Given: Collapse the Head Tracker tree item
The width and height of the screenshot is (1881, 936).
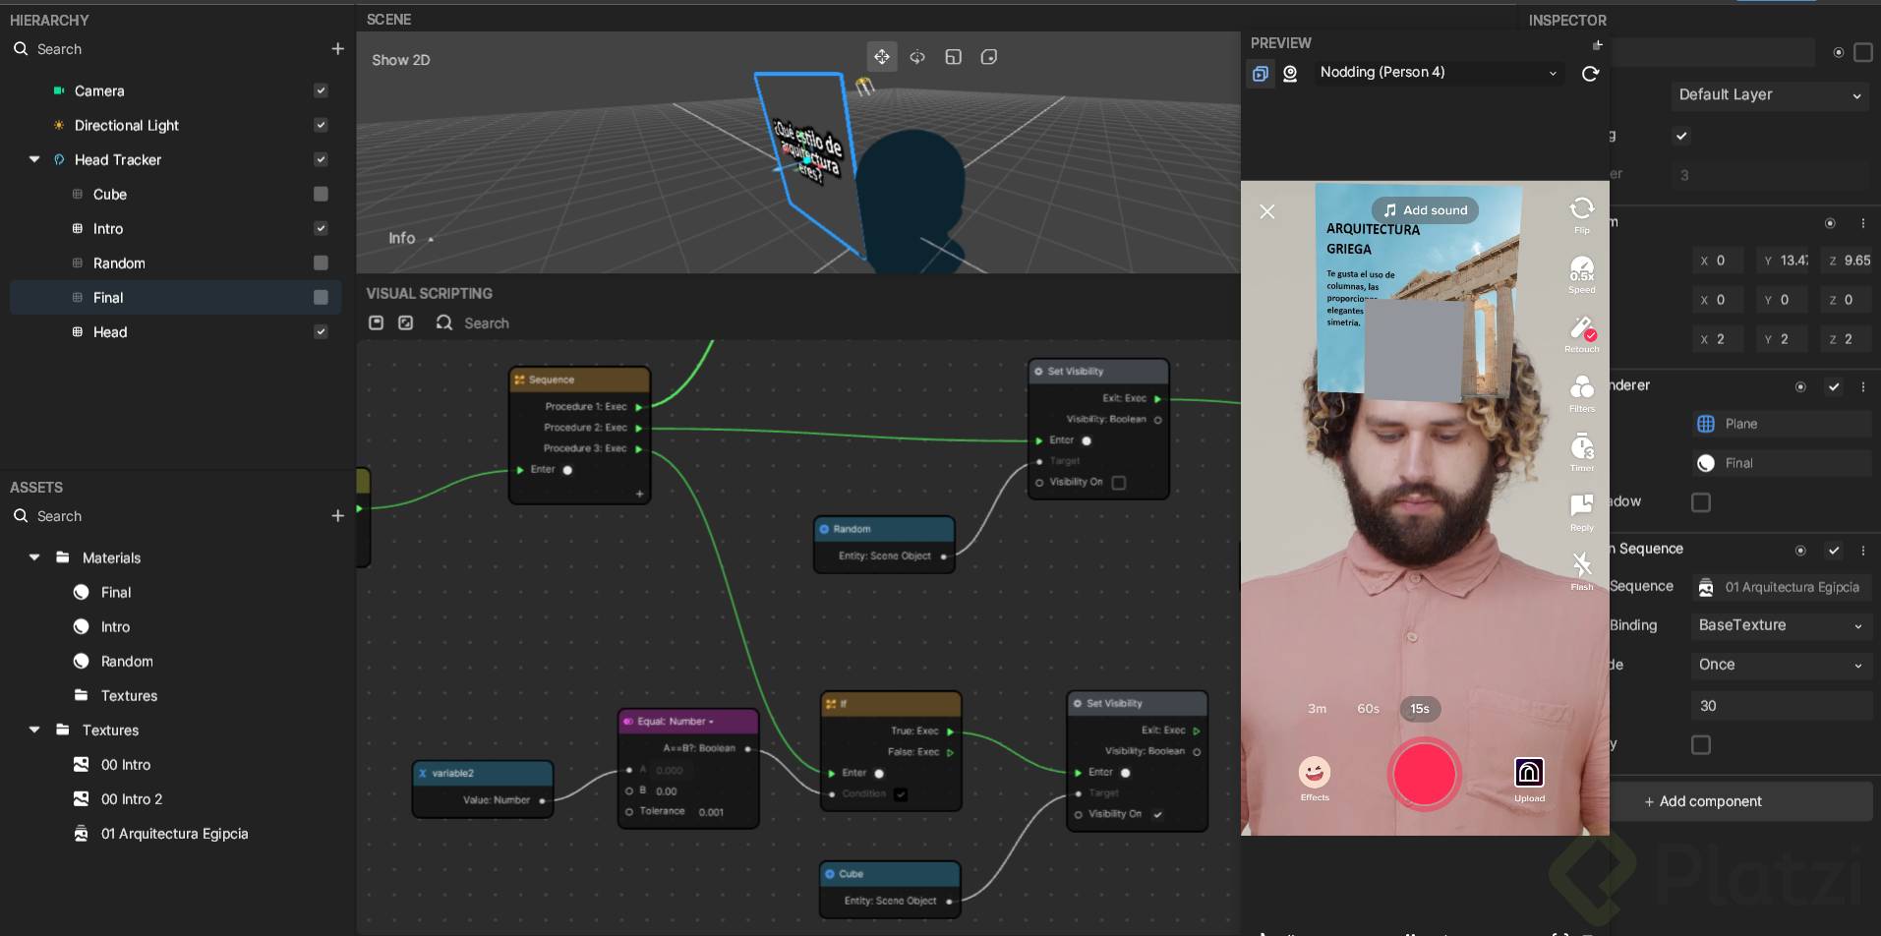Looking at the screenshot, I should pyautogui.click(x=34, y=159).
